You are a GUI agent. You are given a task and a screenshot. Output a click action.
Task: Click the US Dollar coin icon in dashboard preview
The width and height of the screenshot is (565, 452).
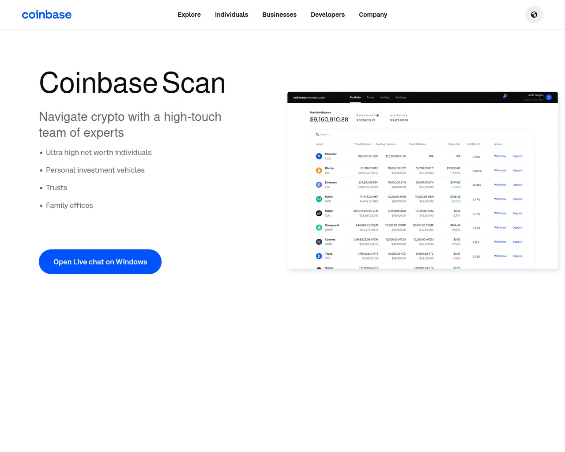click(319, 156)
